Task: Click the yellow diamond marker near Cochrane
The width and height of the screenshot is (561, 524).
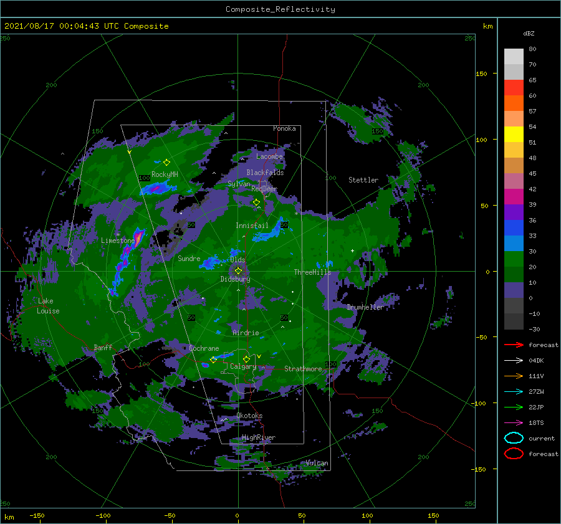Action: click(213, 360)
